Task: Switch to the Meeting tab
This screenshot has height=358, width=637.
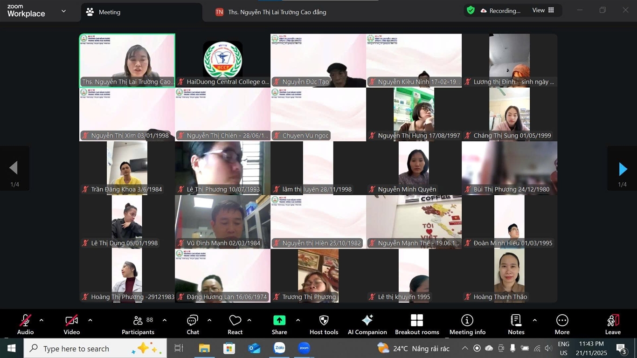Action: coord(110,12)
